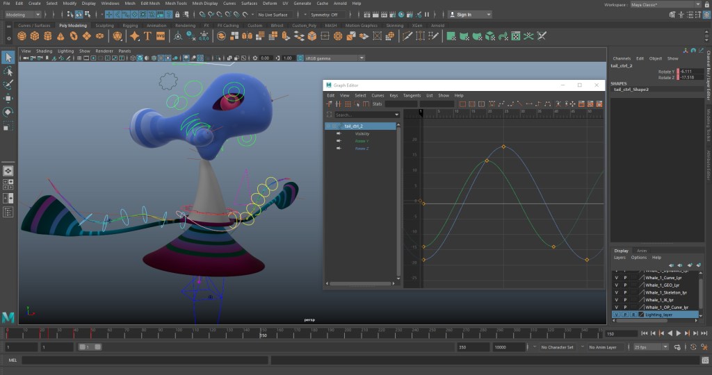Screen dimensions: 712x375
Task: Toggle visibility of Whale_1_GEO_Lyr layer
Action: [616, 285]
